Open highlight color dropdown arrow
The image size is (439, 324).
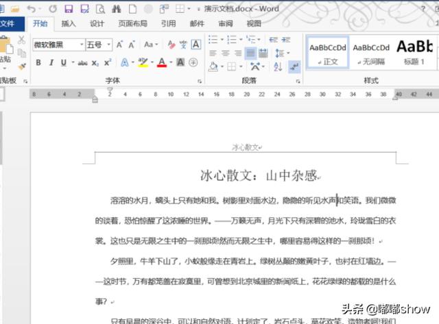(152, 62)
